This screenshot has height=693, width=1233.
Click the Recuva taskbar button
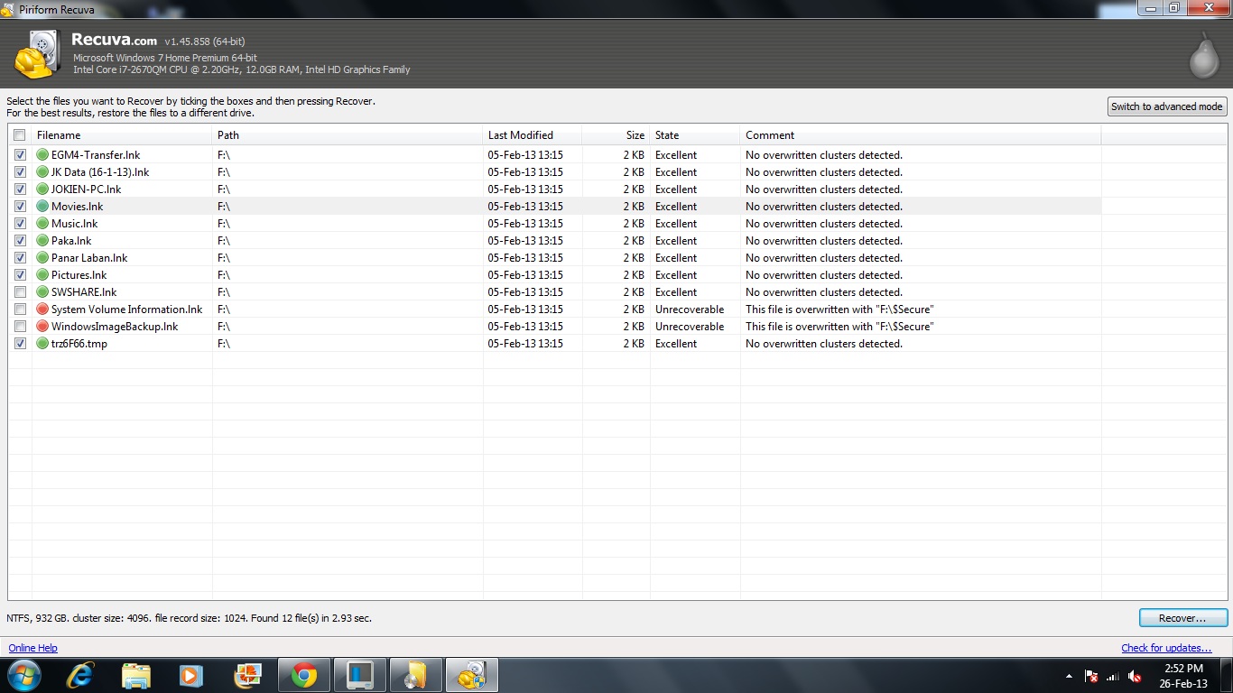tap(471, 675)
